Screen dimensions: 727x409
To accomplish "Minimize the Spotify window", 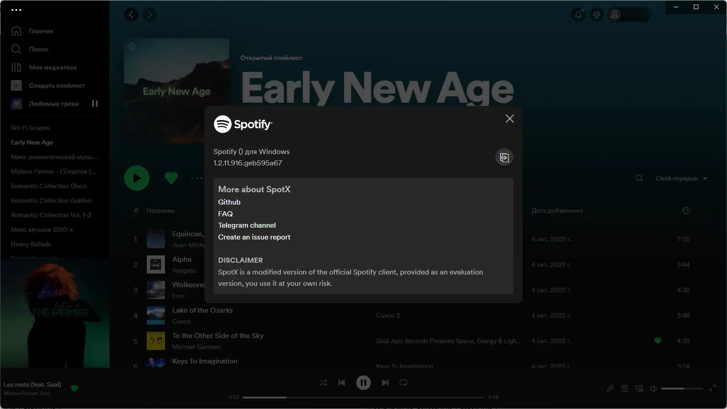I will 676,7.
